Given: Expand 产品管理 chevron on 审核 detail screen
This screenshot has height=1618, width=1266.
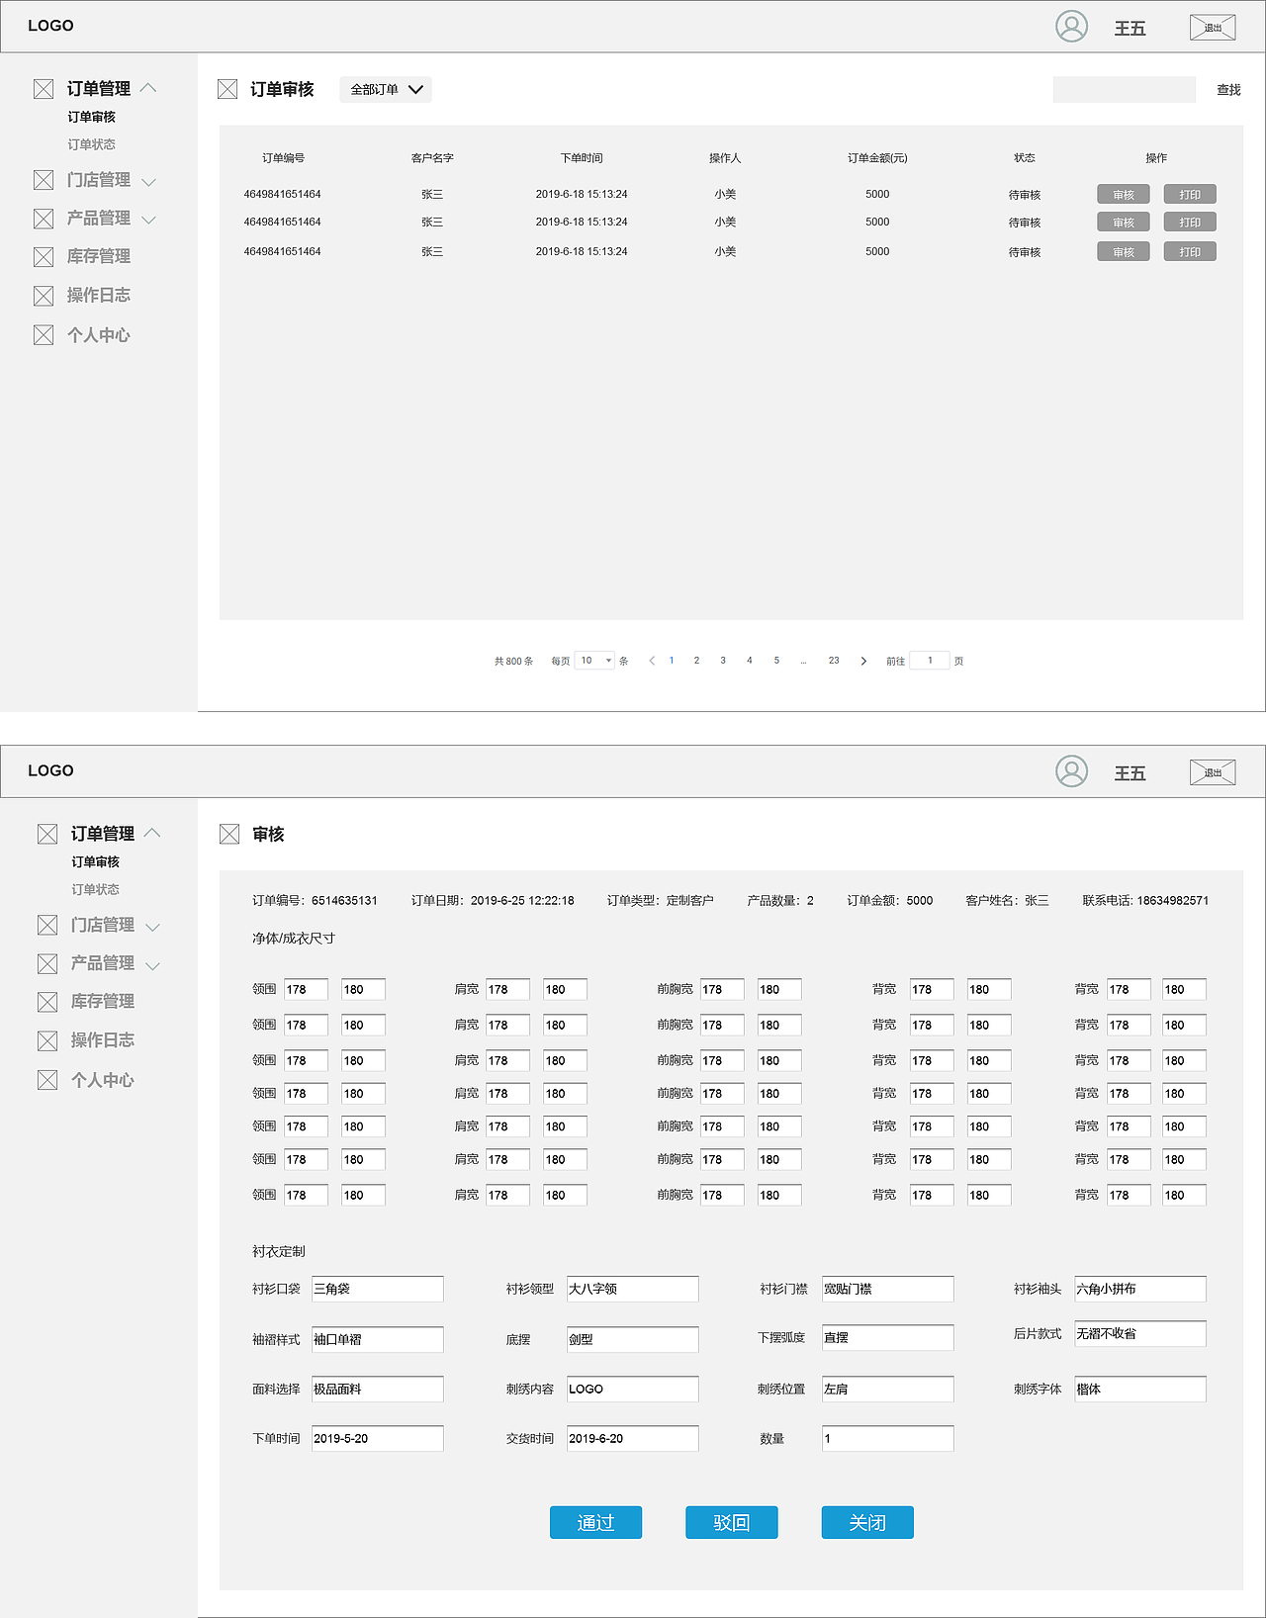Looking at the screenshot, I should tap(152, 964).
